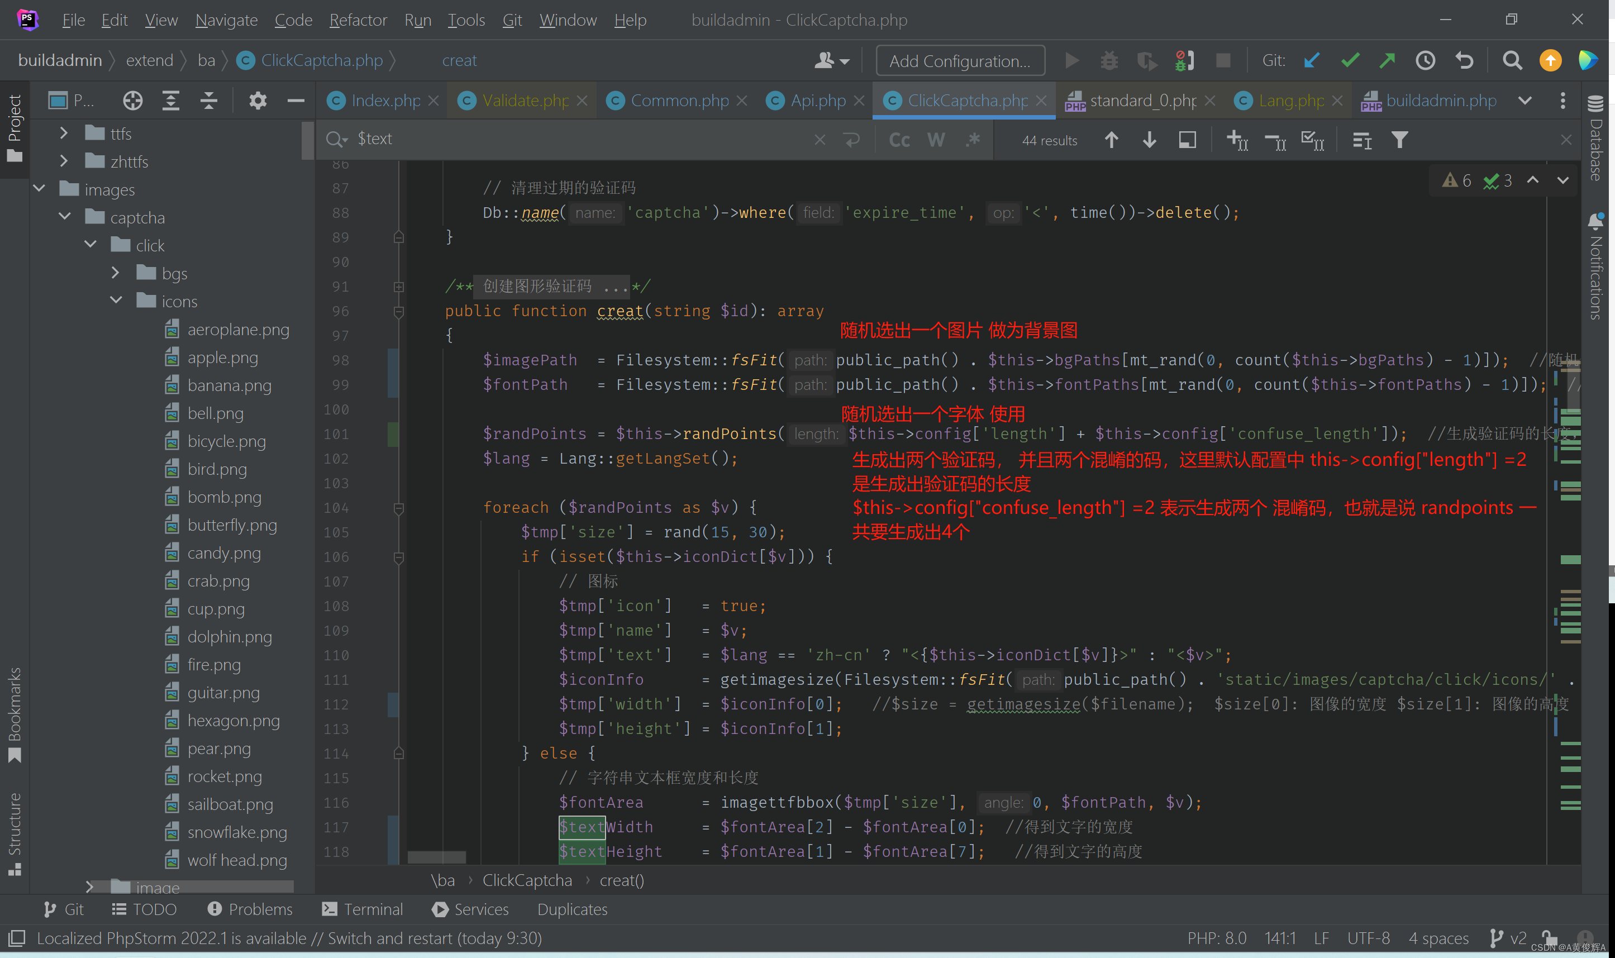Click the Run play icon
The width and height of the screenshot is (1615, 958).
coord(1071,61)
